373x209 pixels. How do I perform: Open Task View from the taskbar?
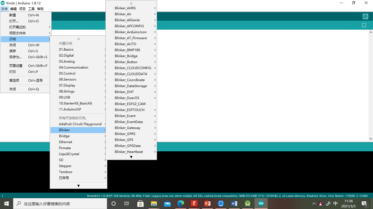[x=126, y=203]
